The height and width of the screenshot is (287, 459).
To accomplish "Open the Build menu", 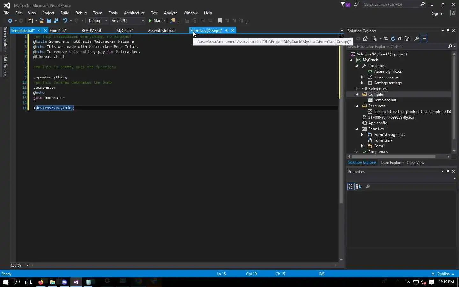I will 65,13.
